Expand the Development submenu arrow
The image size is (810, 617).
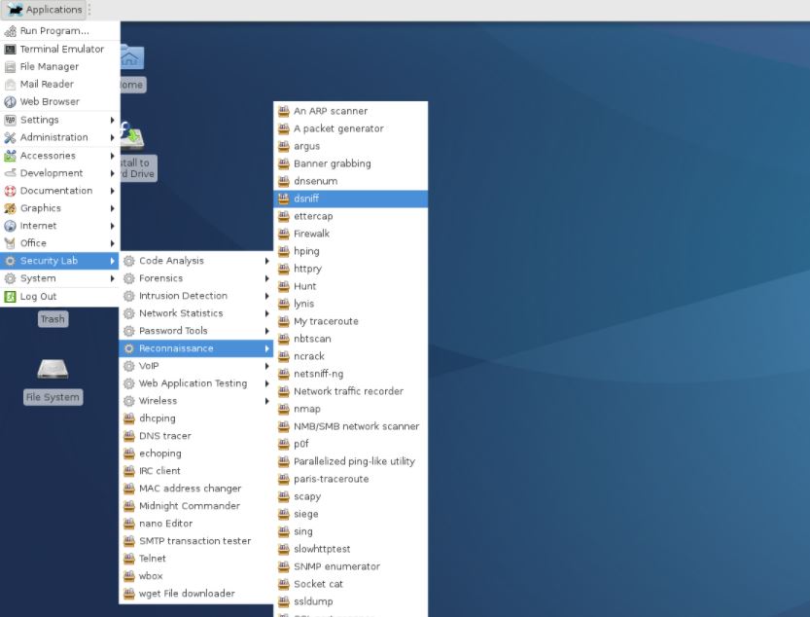click(x=112, y=173)
